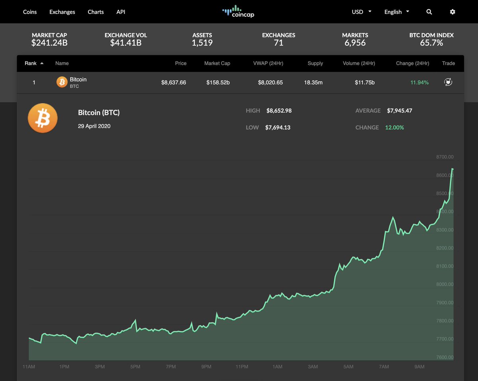Click the Assets 1,519 stat
The height and width of the screenshot is (381, 478).
(x=202, y=39)
